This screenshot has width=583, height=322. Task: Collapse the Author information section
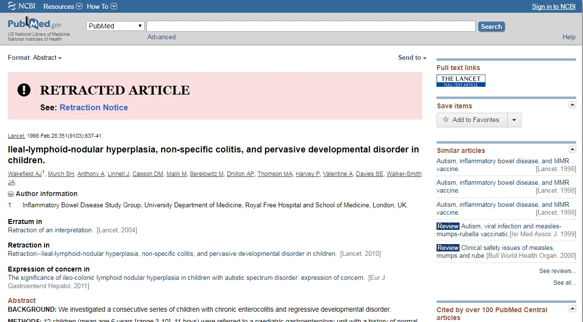click(11, 194)
